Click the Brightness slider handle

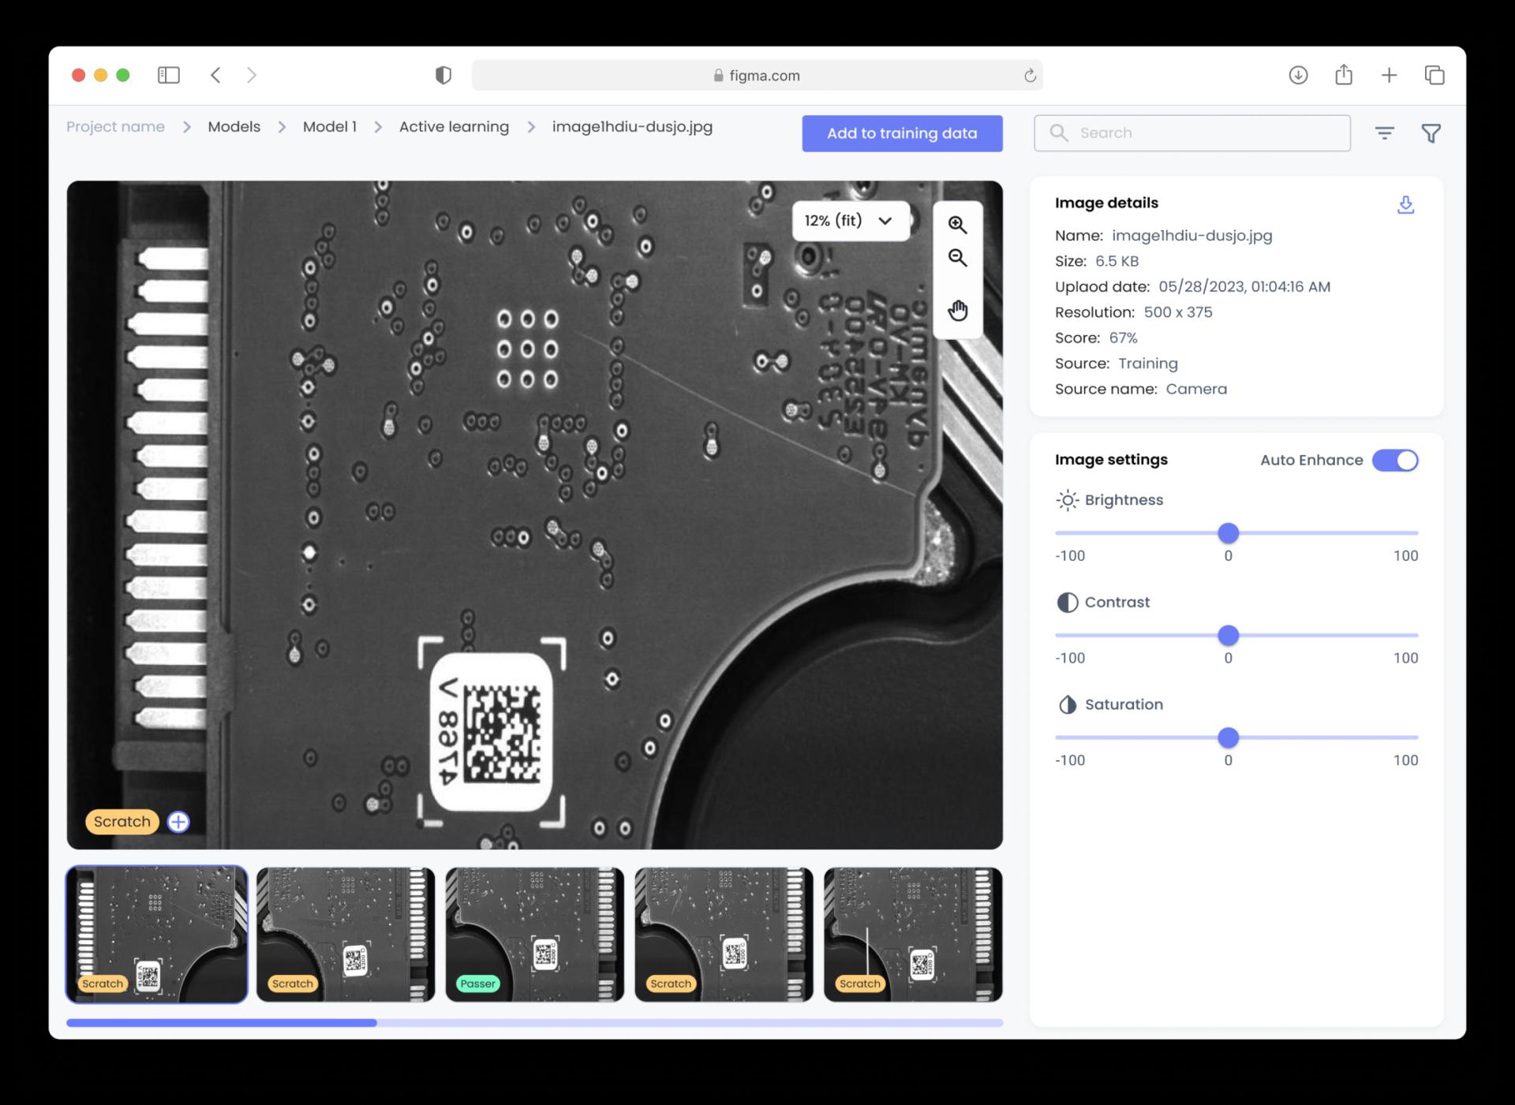coord(1228,533)
